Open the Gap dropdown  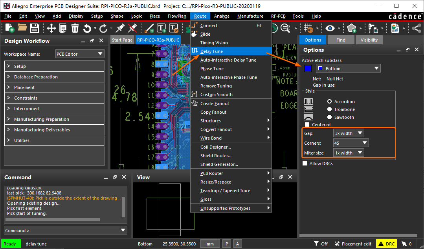coord(348,133)
